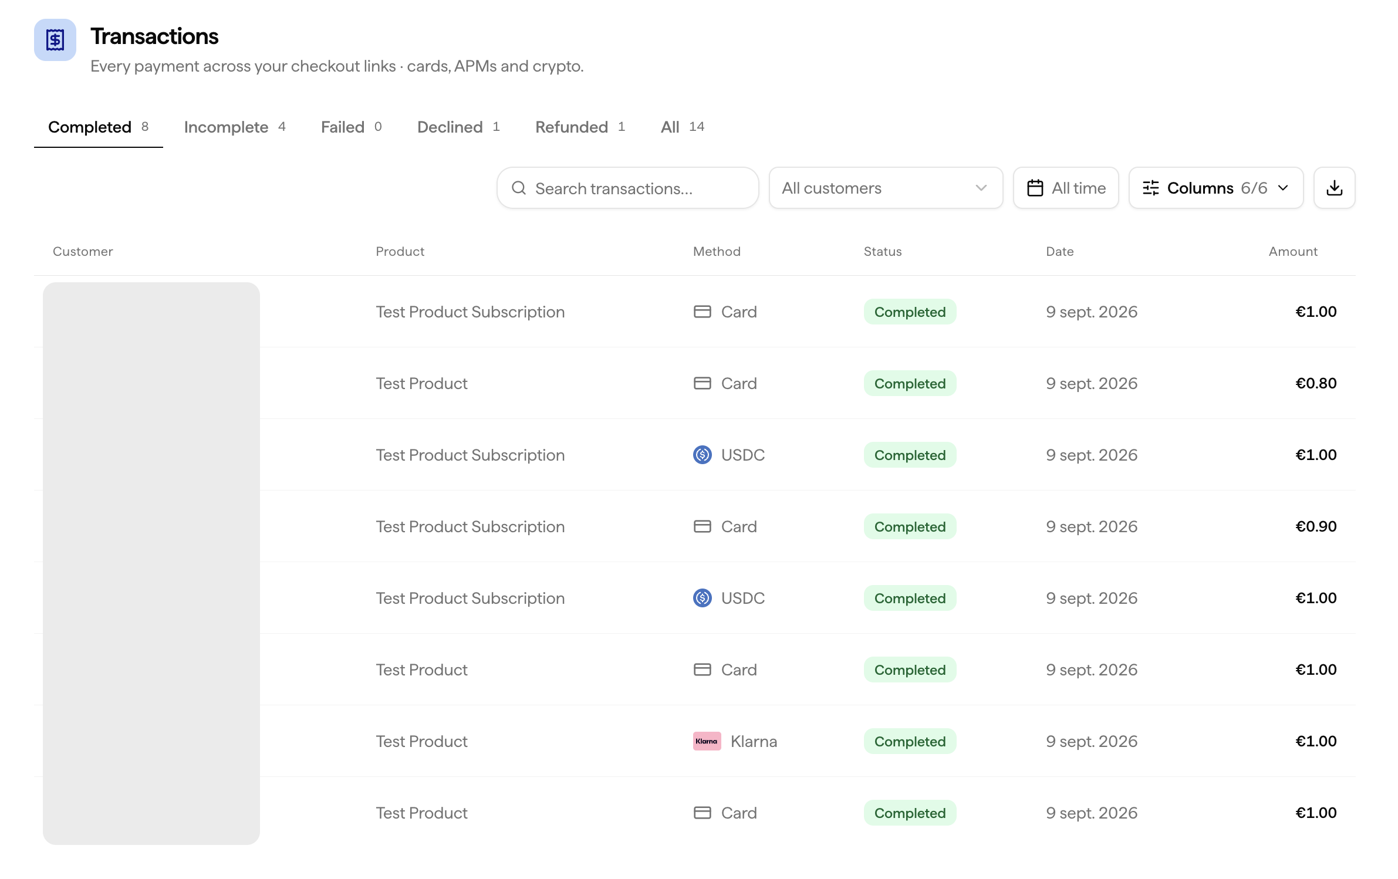Click the Amount column header

coord(1293,251)
